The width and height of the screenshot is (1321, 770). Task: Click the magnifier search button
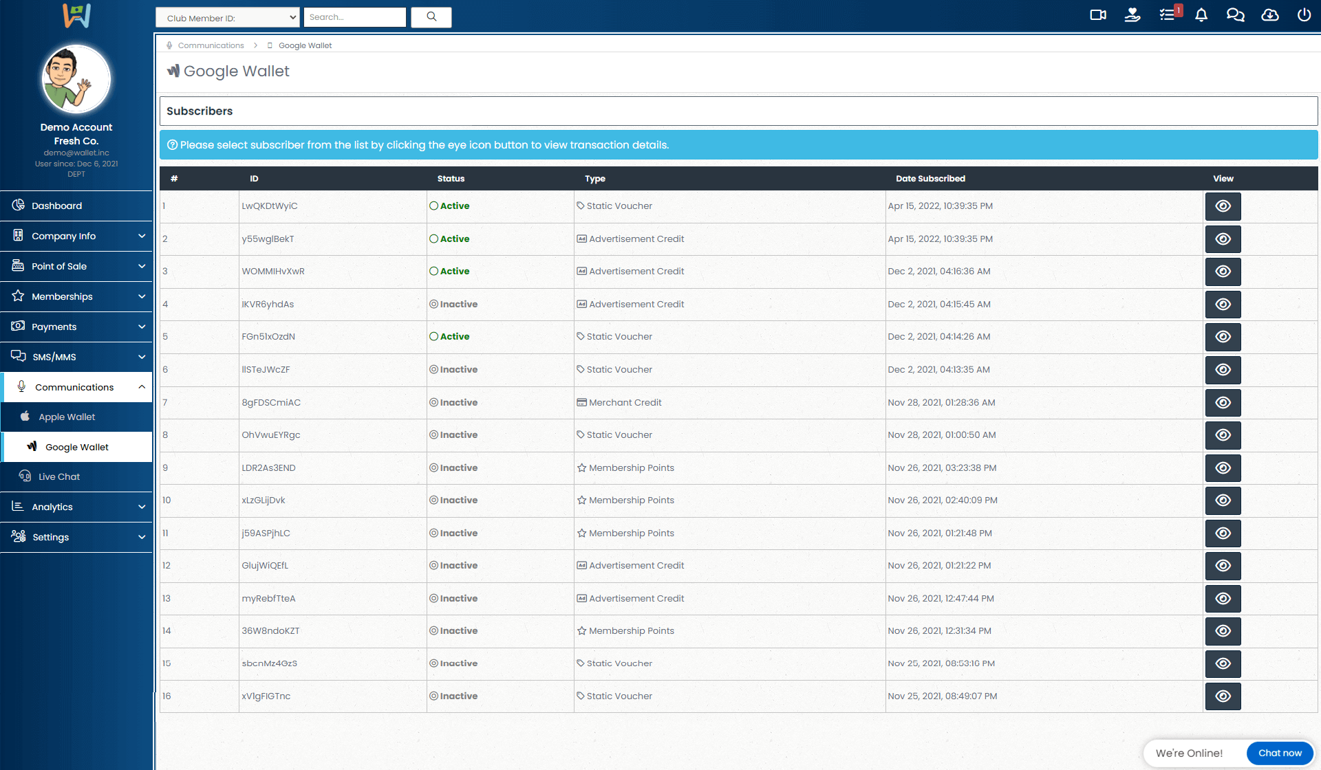[431, 17]
